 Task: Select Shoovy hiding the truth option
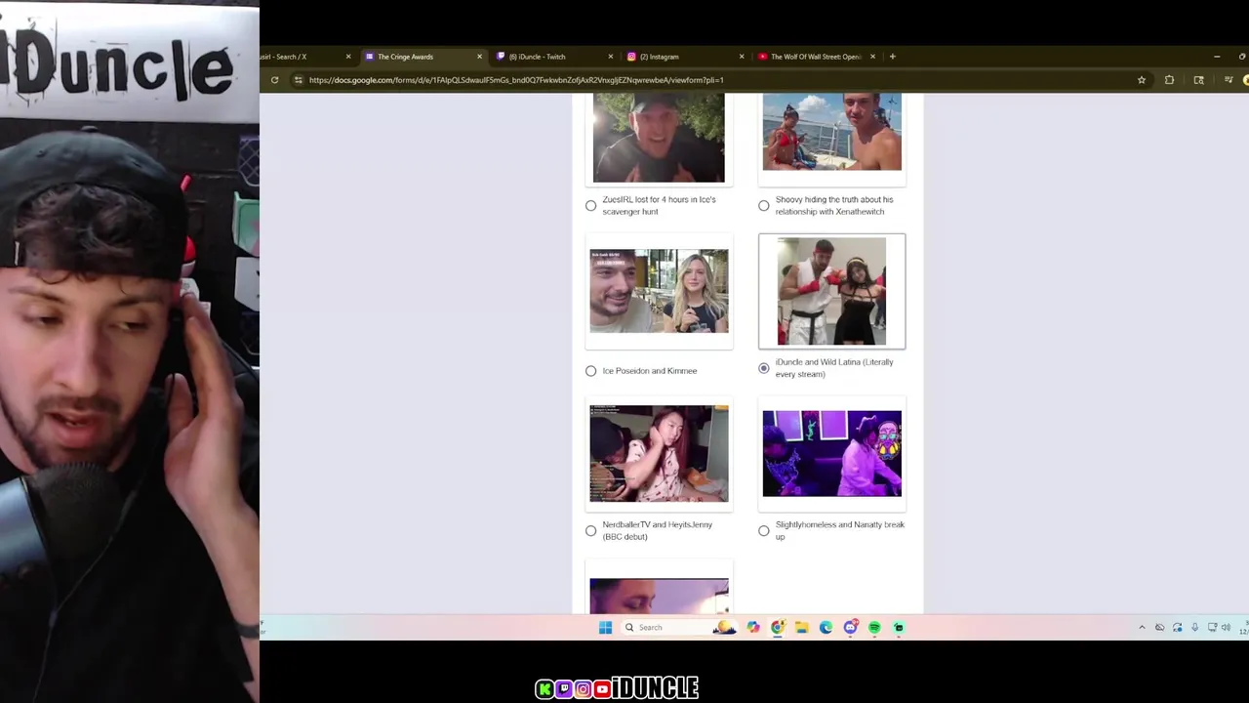(x=764, y=206)
